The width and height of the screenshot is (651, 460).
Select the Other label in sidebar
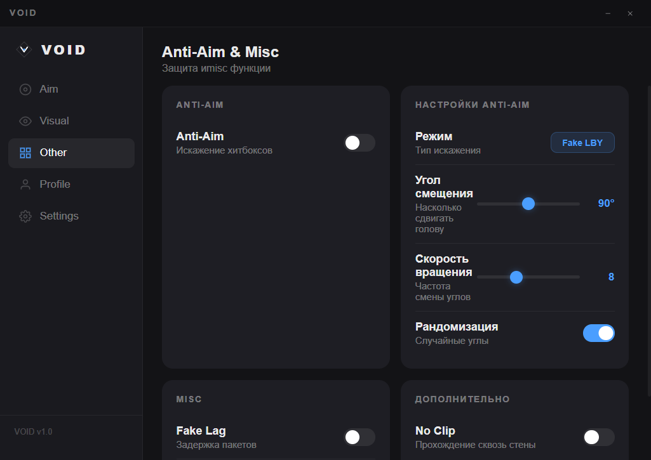[53, 153]
